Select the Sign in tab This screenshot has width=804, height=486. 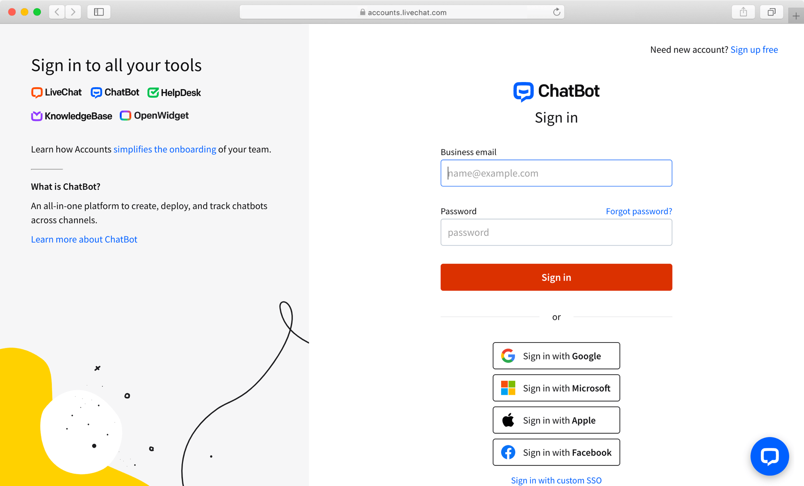556,117
